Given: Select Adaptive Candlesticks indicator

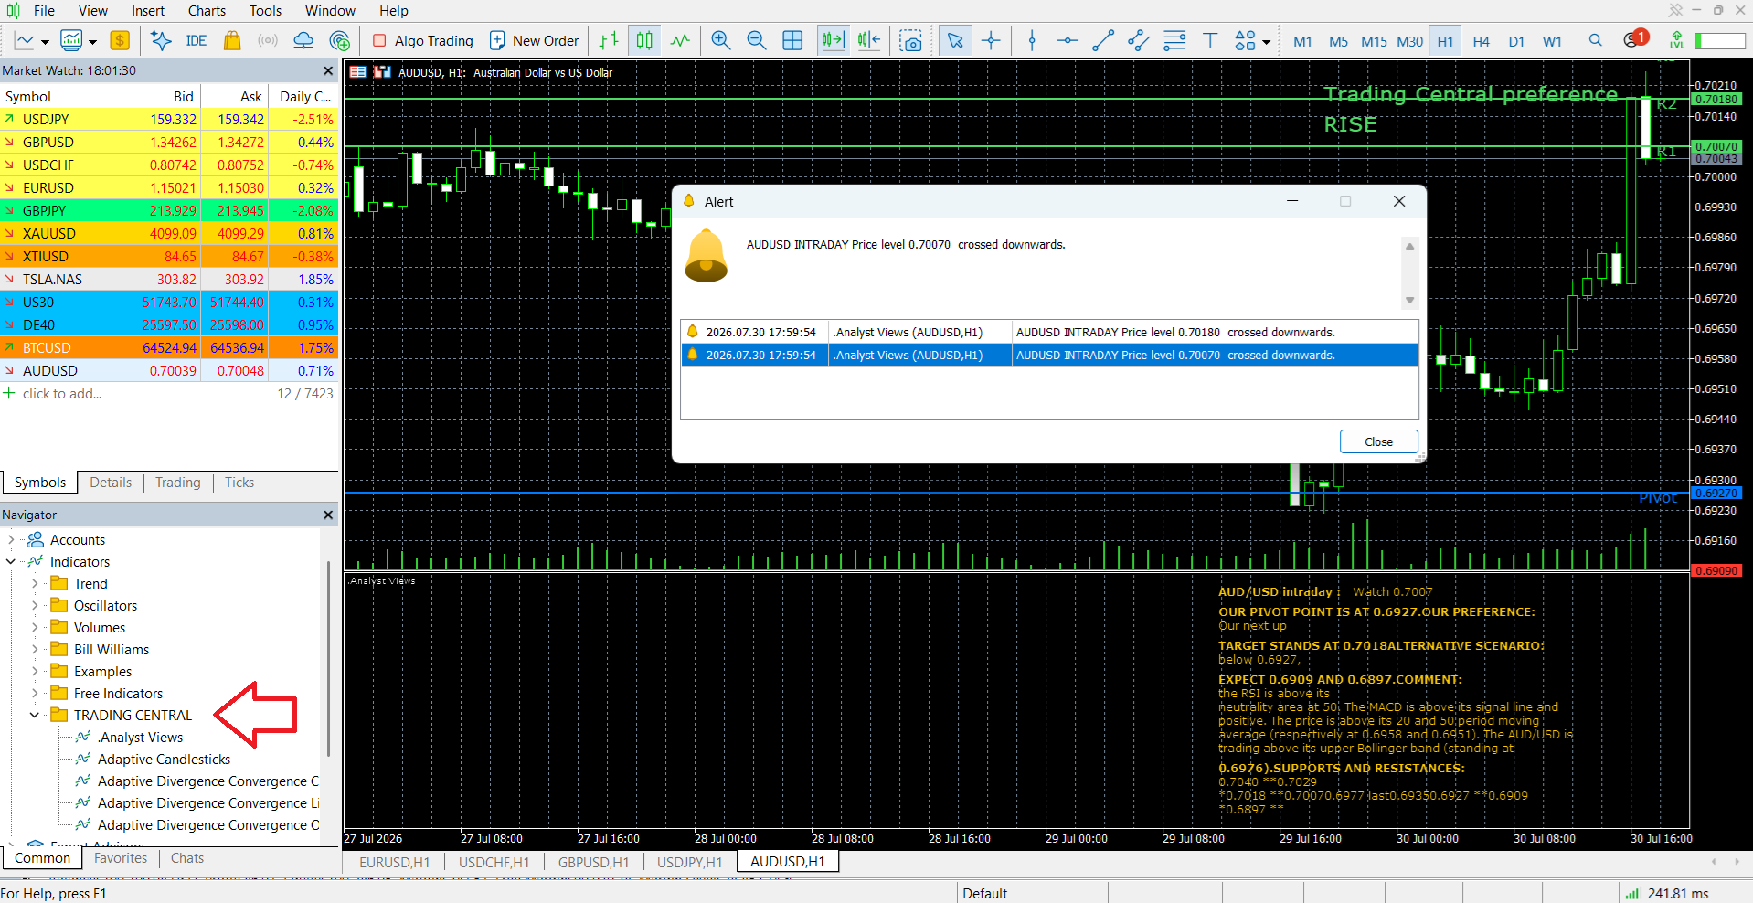Looking at the screenshot, I should coord(164,760).
